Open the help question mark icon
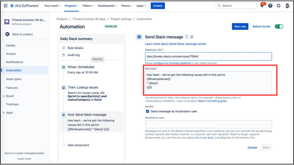294x165 pixels. pyautogui.click(x=270, y=6)
